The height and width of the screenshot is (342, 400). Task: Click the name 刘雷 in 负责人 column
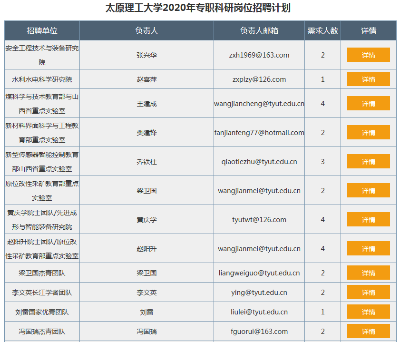(x=146, y=312)
